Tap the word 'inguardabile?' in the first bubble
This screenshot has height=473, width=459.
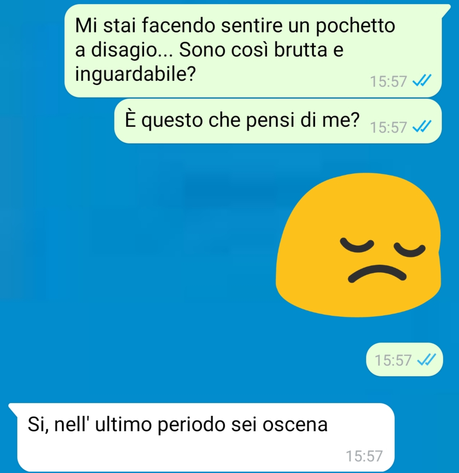(135, 74)
